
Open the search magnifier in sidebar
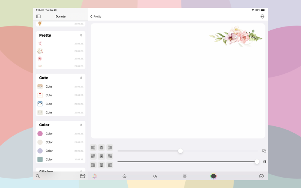point(38,176)
